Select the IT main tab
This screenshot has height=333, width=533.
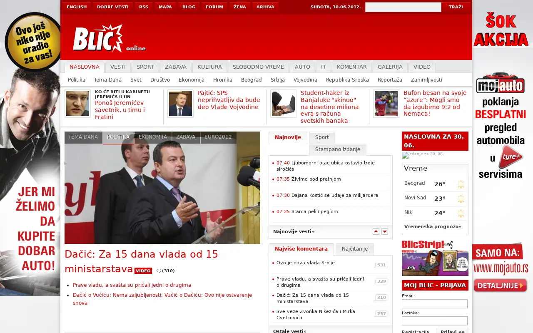click(324, 67)
